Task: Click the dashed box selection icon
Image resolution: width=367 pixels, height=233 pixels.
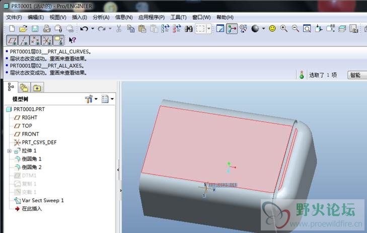Action: tap(200, 29)
